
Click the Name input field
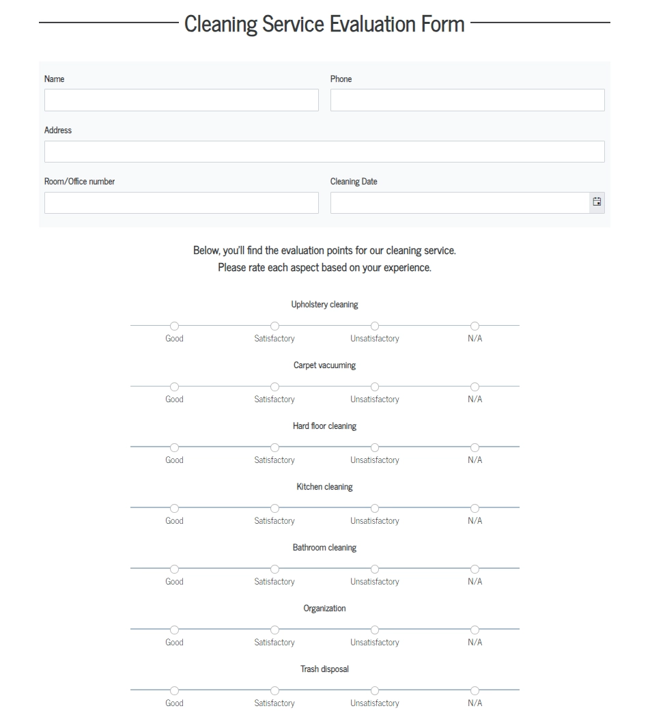181,100
